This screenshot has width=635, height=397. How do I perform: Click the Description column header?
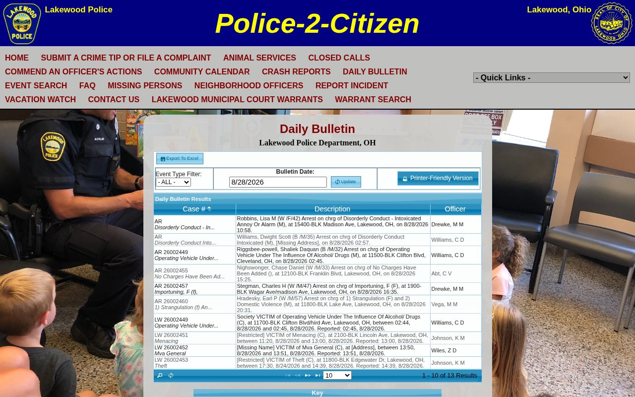click(x=332, y=209)
